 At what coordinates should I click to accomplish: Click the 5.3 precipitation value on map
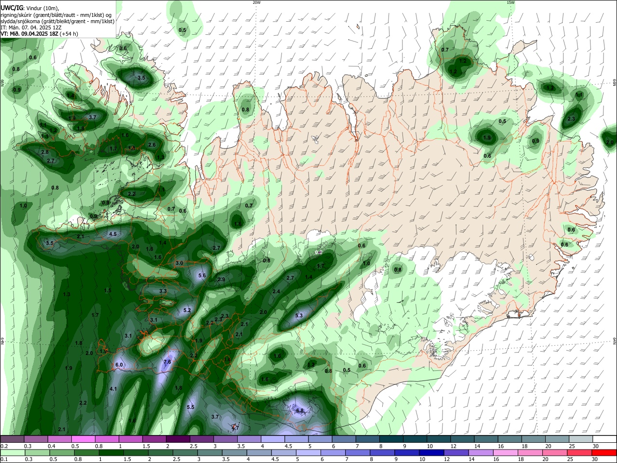tap(299, 315)
